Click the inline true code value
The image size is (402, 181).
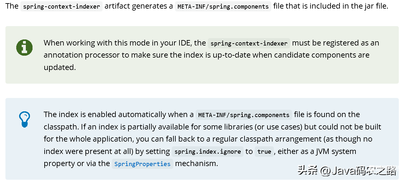pyautogui.click(x=264, y=151)
